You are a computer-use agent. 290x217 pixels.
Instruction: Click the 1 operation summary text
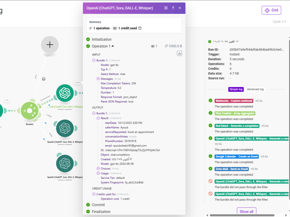pos(101,28)
